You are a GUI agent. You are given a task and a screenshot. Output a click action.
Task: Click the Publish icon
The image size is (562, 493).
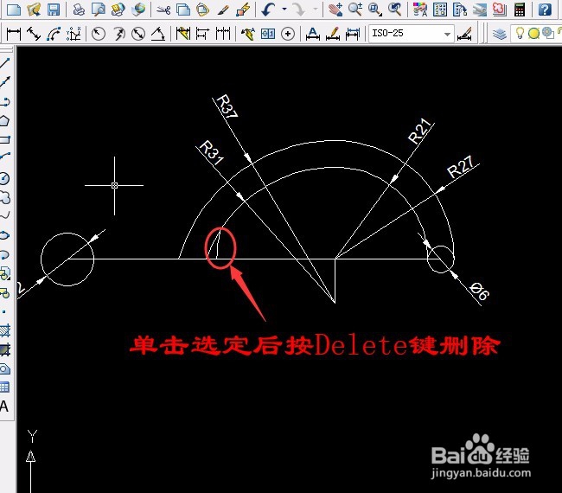[118, 10]
